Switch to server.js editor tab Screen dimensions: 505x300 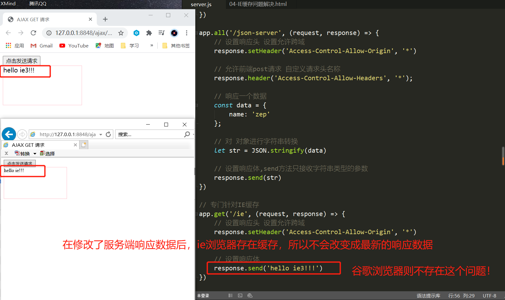(201, 4)
